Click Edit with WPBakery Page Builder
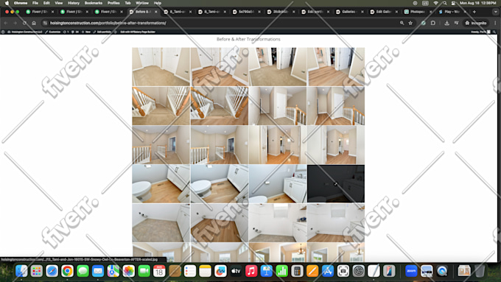The width and height of the screenshot is (501, 282). tap(138, 32)
